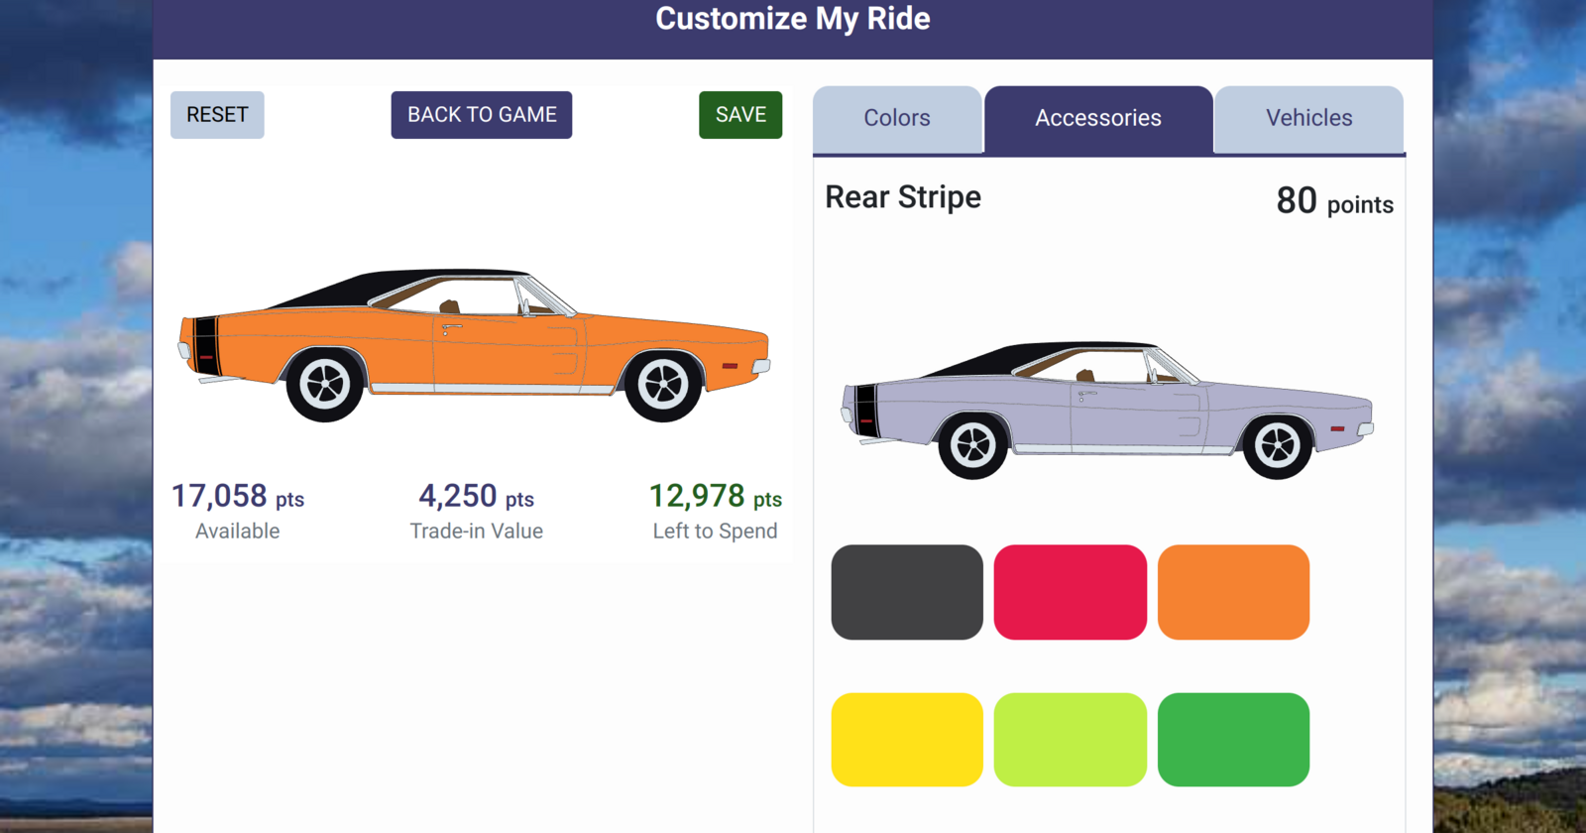Screen dimensions: 1586x833
Task: Select the Accessories tab
Action: (x=1098, y=118)
